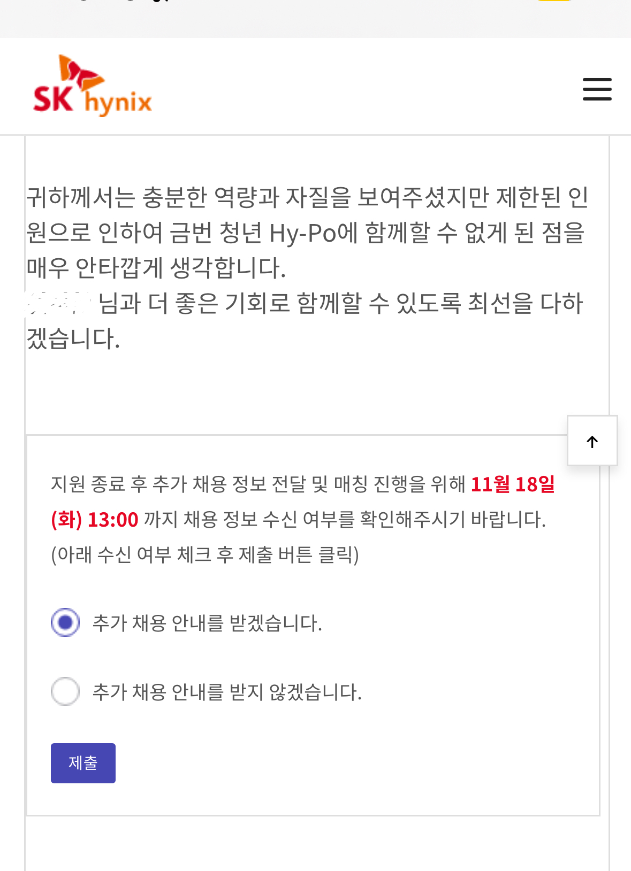Click the red '(화) 13:00' deadline time
Screen dimensions: 631x871
95,520
